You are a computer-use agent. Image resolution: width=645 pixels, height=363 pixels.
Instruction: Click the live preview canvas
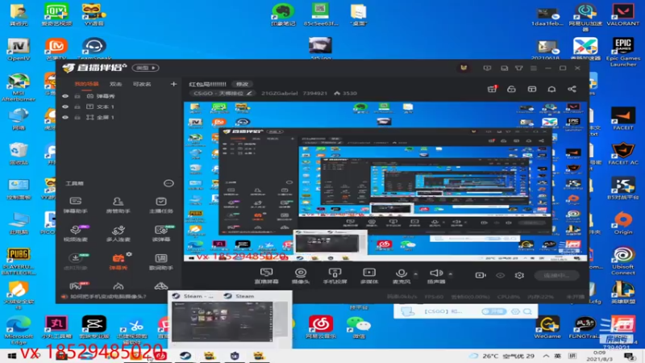pyautogui.click(x=386, y=181)
